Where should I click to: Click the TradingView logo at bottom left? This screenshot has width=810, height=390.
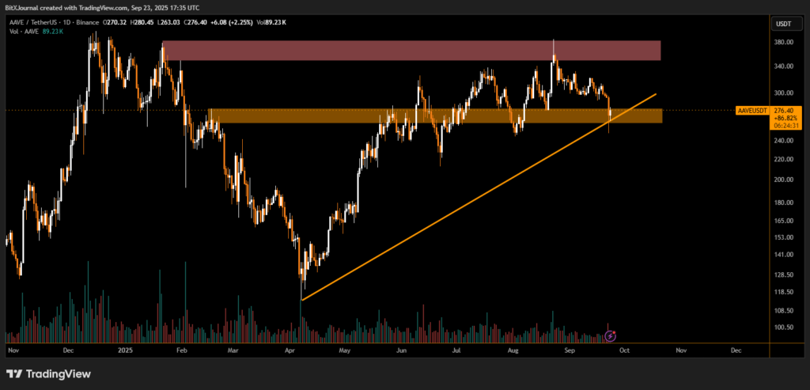coord(49,373)
